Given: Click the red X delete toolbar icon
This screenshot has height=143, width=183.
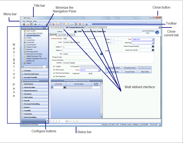Looking at the screenshot, I should [x=54, y=24].
